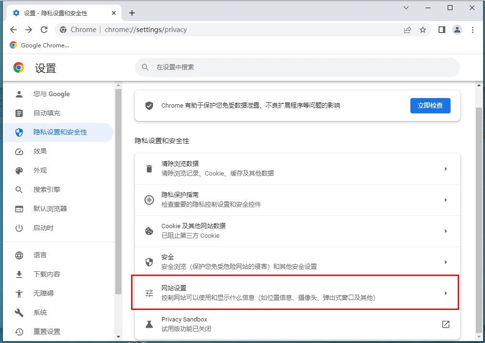
Task: Open 自动填充 in the sidebar
Action: 58,113
